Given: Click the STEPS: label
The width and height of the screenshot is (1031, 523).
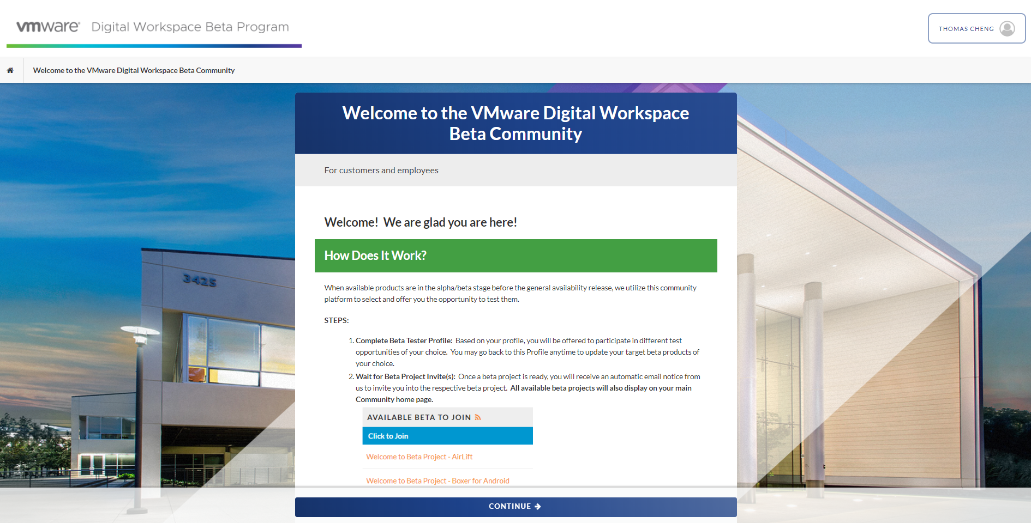Looking at the screenshot, I should pos(337,320).
